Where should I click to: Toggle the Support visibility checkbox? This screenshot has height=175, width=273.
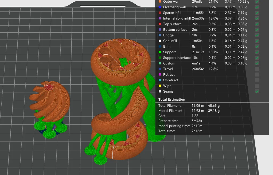(x=257, y=52)
